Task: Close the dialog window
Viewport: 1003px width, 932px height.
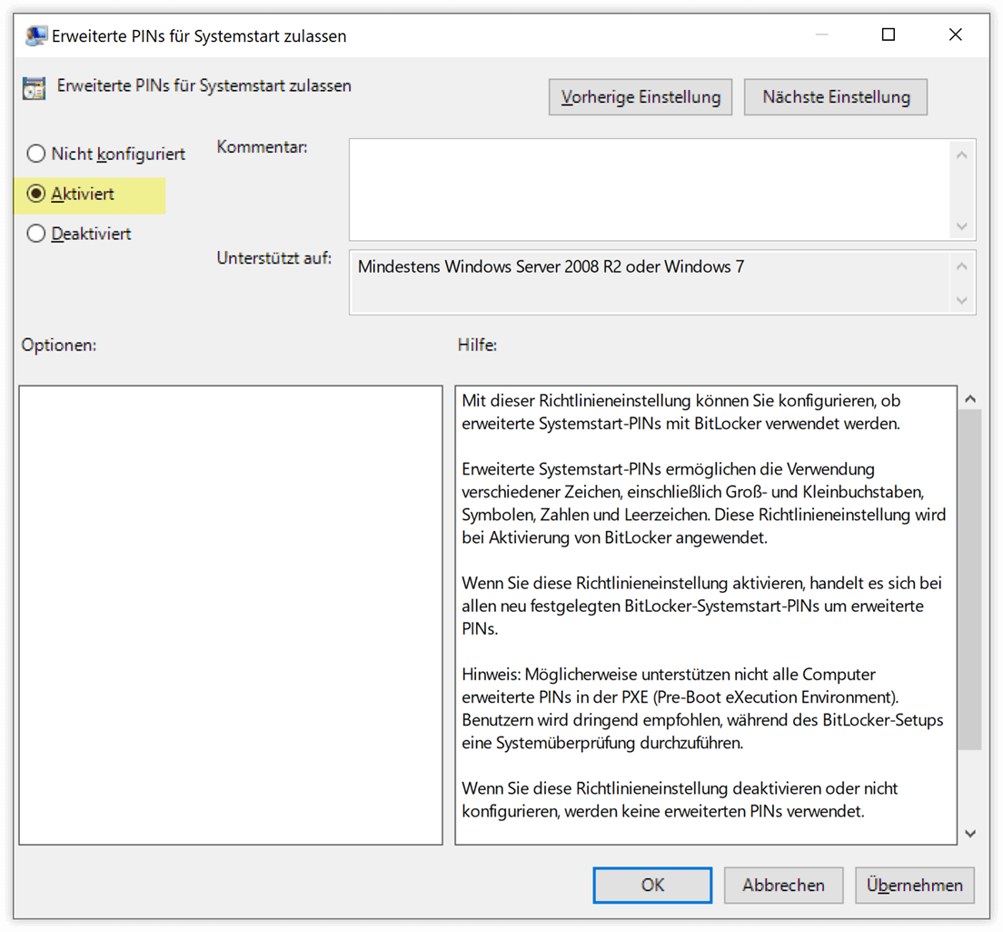Action: click(x=955, y=35)
